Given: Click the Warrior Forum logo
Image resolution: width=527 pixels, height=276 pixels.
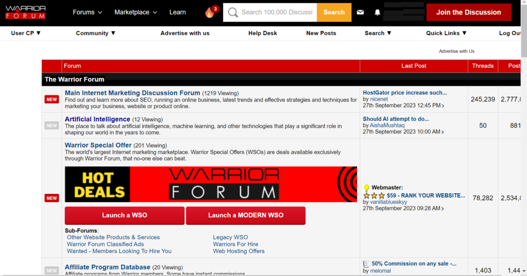Looking at the screenshot, I should click(26, 12).
